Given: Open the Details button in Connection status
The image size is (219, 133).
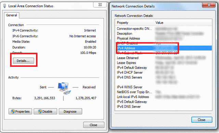Looking at the screenshot, I should (24, 61).
